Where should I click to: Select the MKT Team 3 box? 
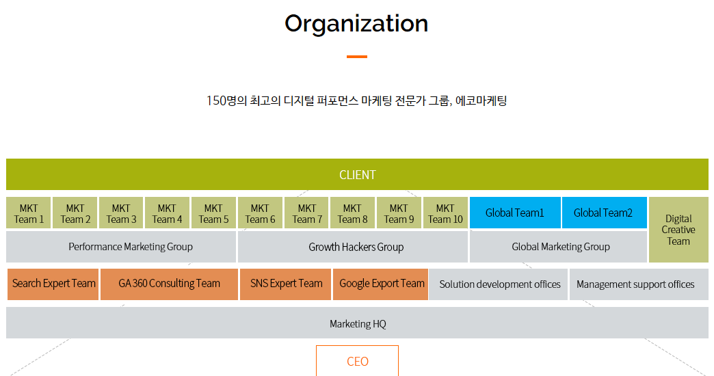(x=121, y=213)
